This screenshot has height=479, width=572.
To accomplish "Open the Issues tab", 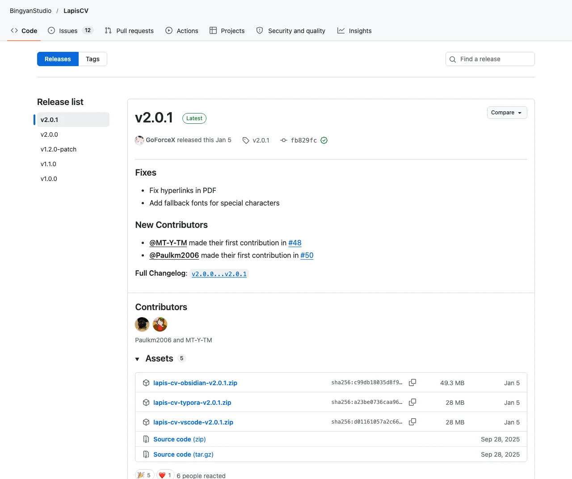I will pos(70,31).
